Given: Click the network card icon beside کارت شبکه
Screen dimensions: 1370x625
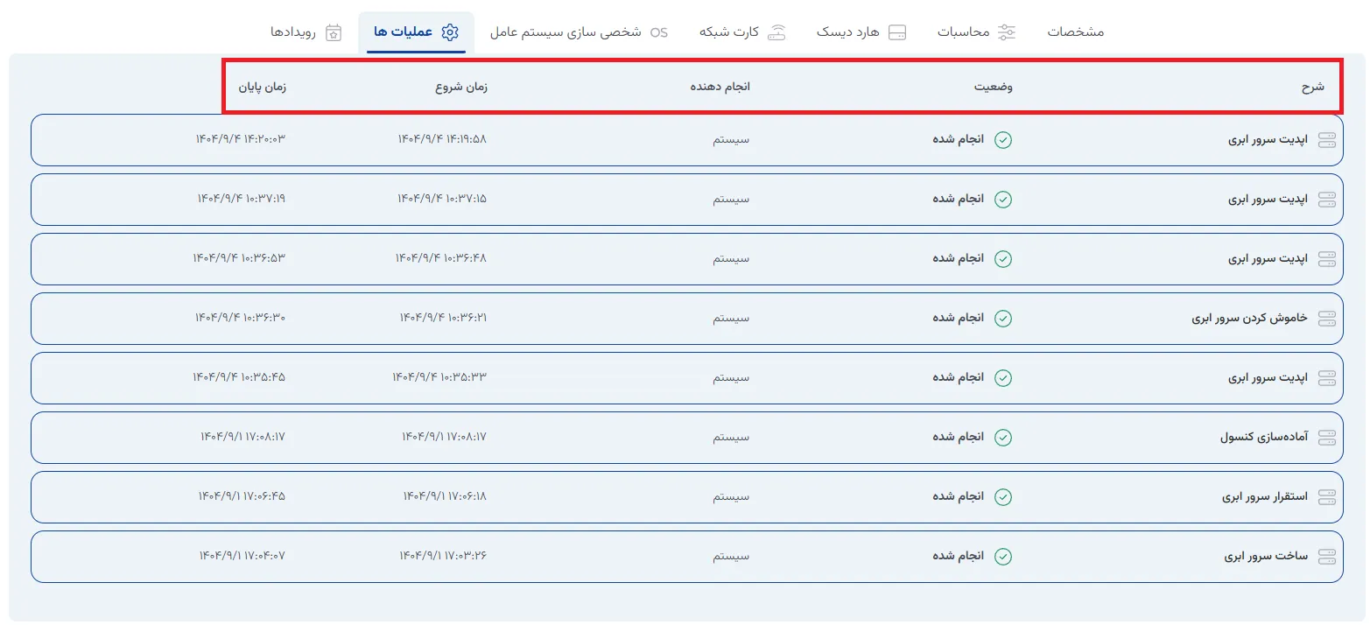Looking at the screenshot, I should point(776,32).
